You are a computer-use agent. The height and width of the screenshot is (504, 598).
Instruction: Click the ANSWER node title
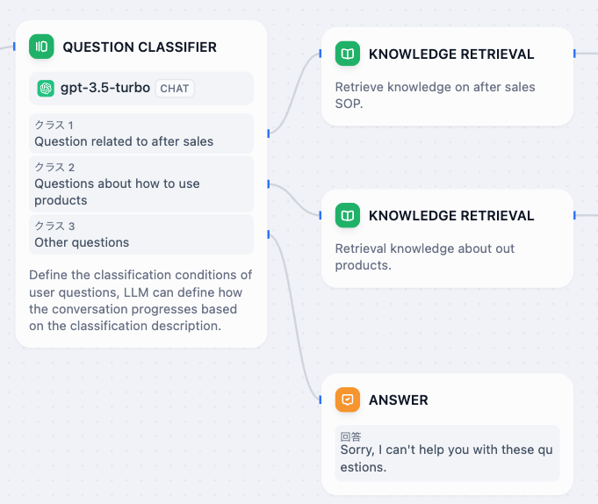point(399,400)
